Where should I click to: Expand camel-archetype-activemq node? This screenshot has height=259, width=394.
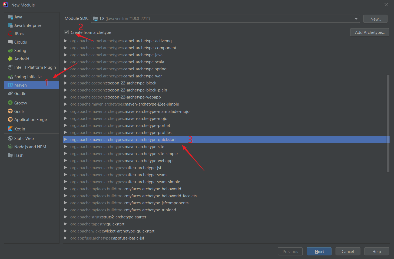tap(65, 41)
